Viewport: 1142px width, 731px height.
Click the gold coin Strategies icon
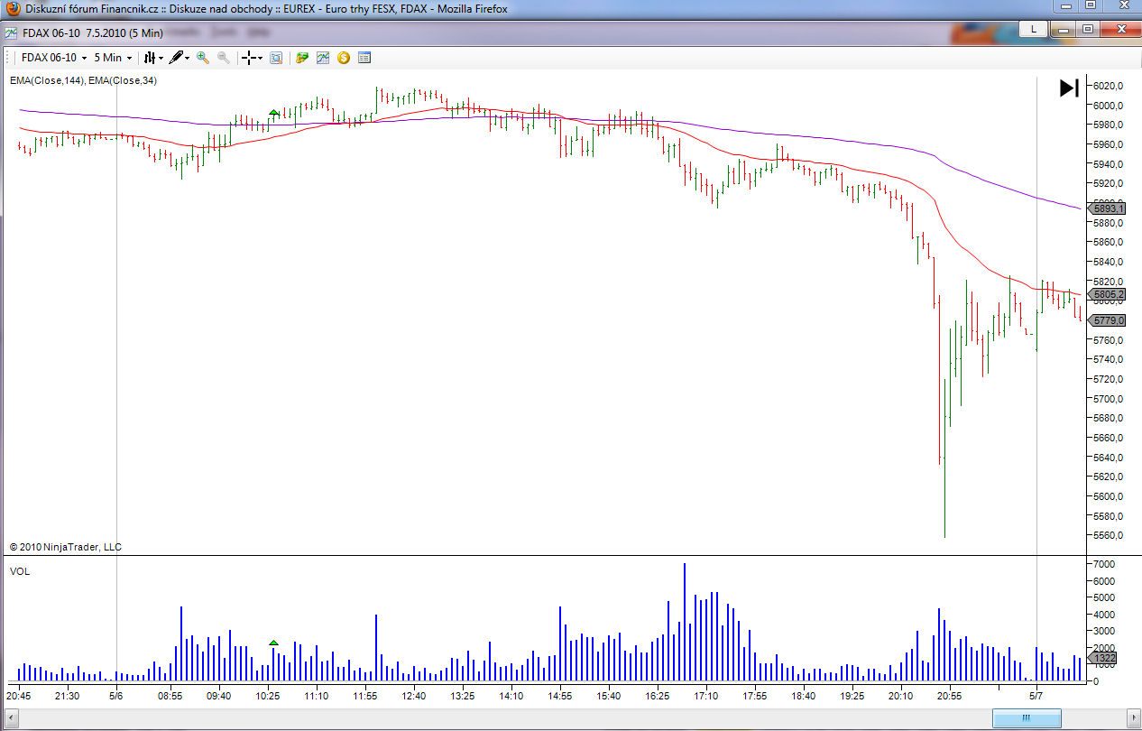pyautogui.click(x=344, y=58)
